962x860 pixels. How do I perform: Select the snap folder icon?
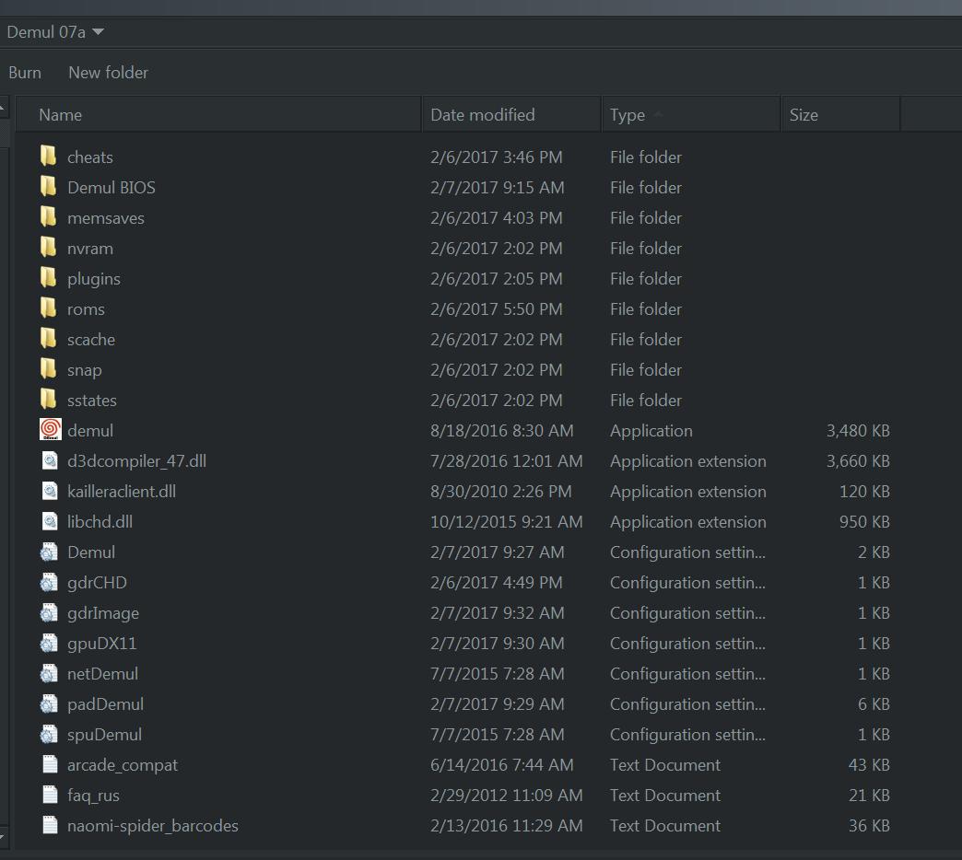tap(49, 369)
